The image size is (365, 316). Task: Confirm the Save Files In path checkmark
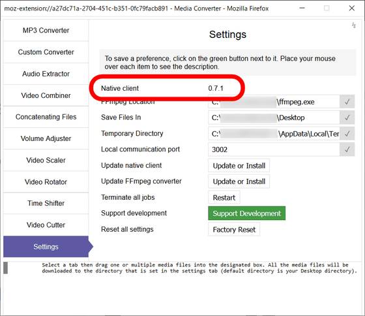click(347, 118)
